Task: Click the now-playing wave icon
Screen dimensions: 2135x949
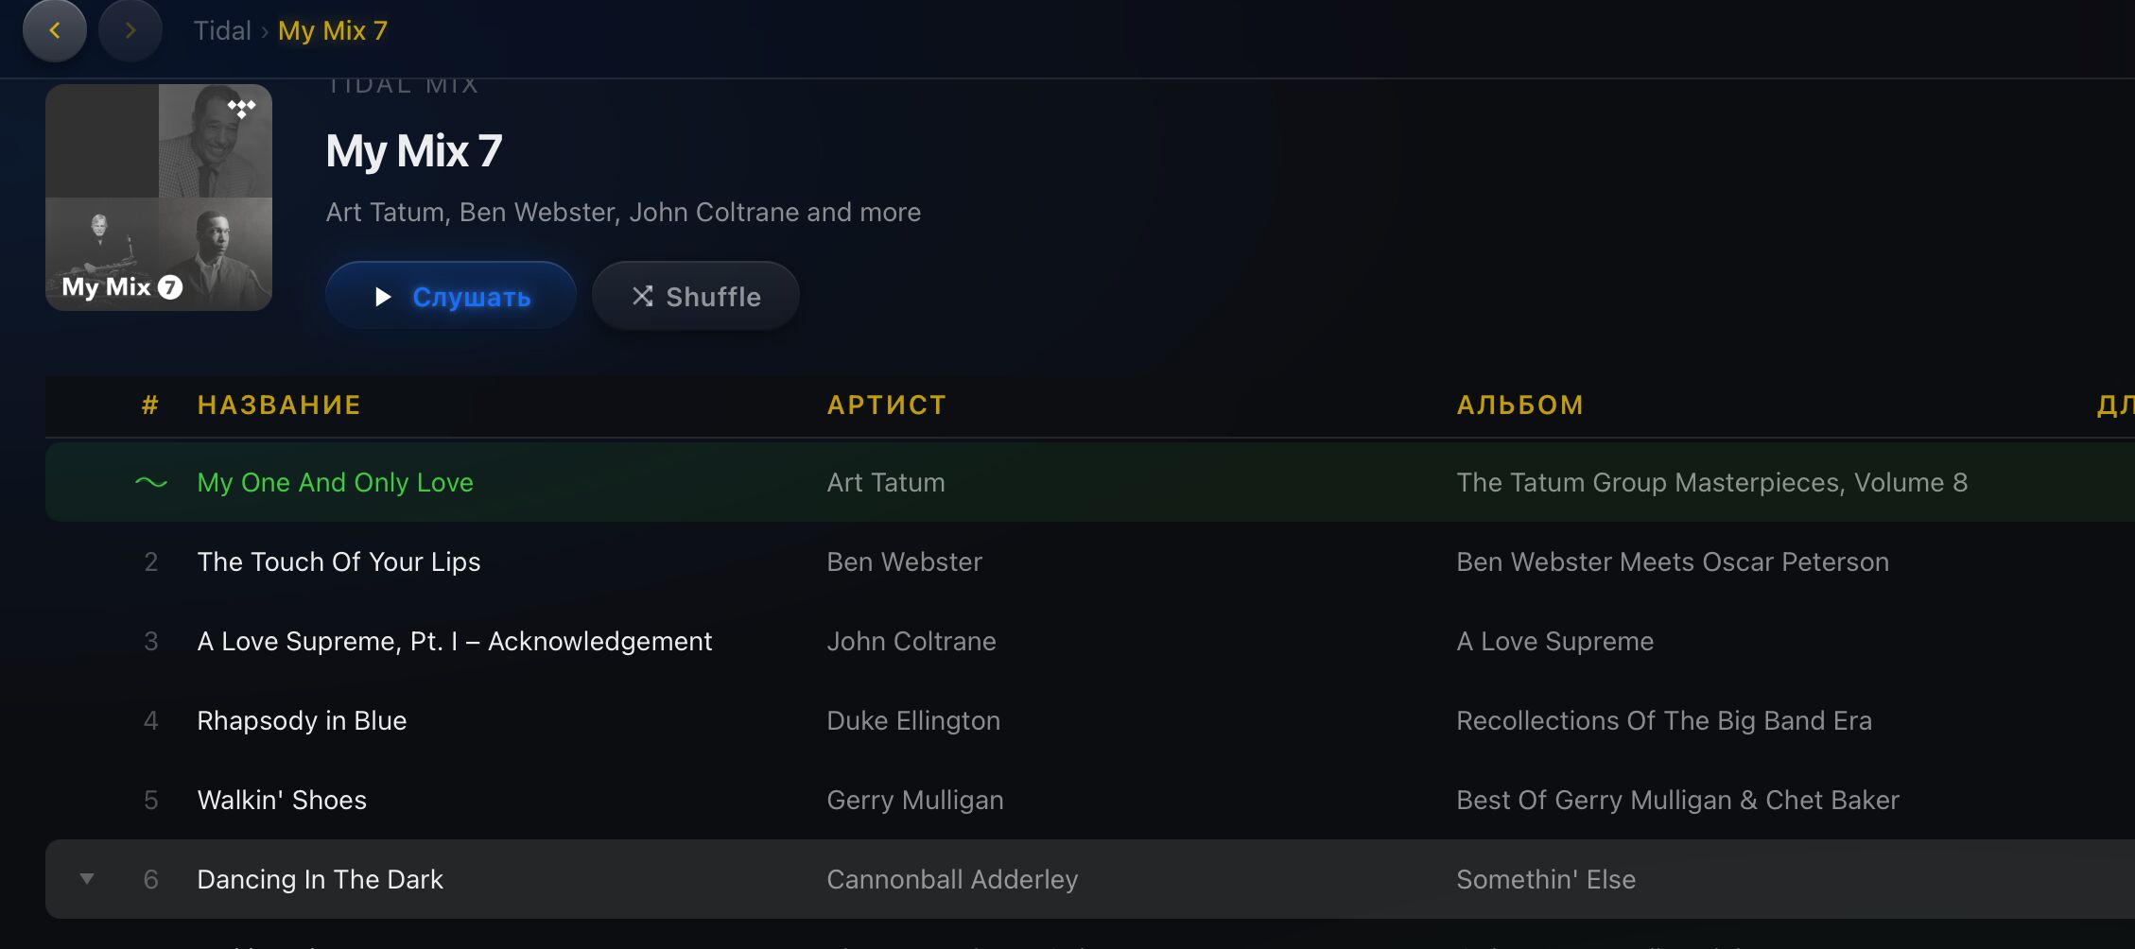Action: coord(150,483)
